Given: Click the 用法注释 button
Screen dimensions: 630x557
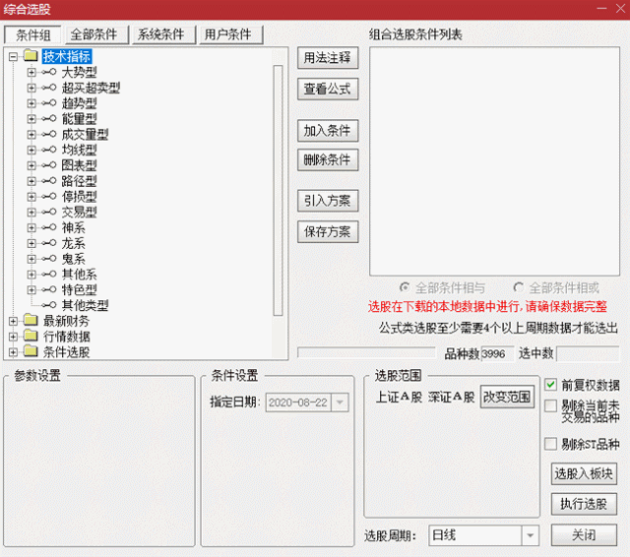Looking at the screenshot, I should click(328, 58).
